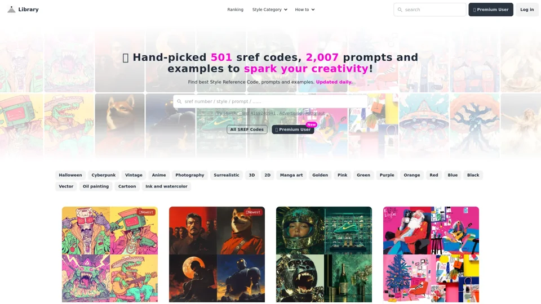Click the magnifier icon in hero search bar
Screen dimensions: 541x304
(x=179, y=101)
